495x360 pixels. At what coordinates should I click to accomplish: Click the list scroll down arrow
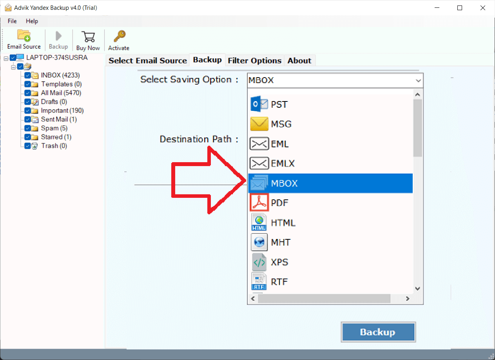[417, 289]
